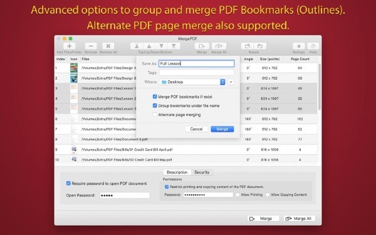Open the Help question icon
376x235 pixels.
[313, 46]
